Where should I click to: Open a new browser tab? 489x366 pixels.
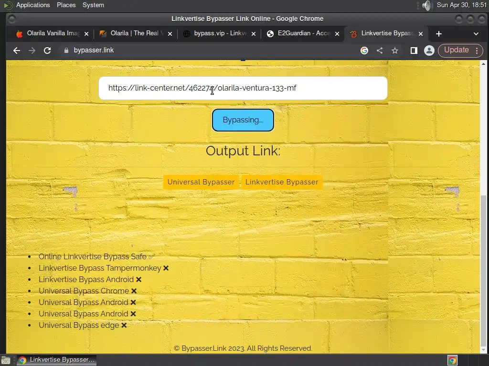click(x=439, y=34)
